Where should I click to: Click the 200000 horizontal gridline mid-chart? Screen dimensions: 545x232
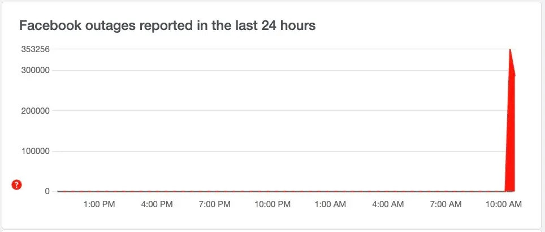tap(283, 111)
